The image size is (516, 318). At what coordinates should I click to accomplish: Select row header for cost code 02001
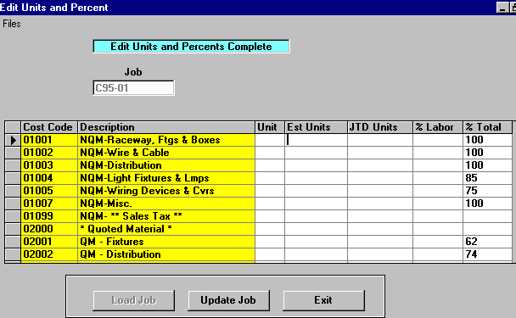click(x=13, y=242)
